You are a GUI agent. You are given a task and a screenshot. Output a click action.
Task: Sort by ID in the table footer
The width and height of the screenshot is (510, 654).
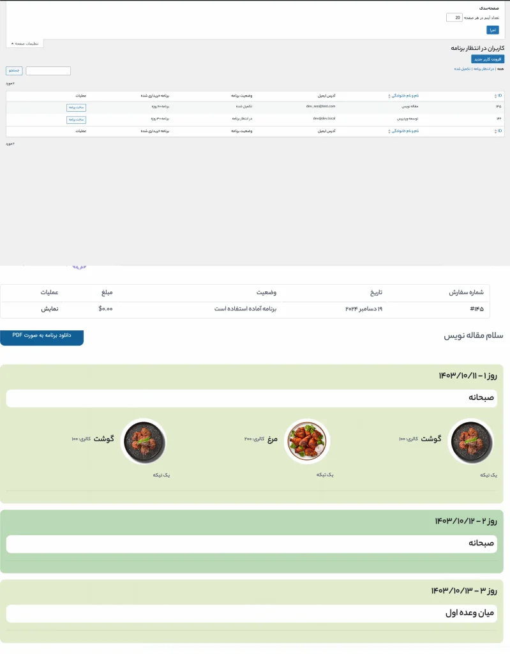(499, 131)
